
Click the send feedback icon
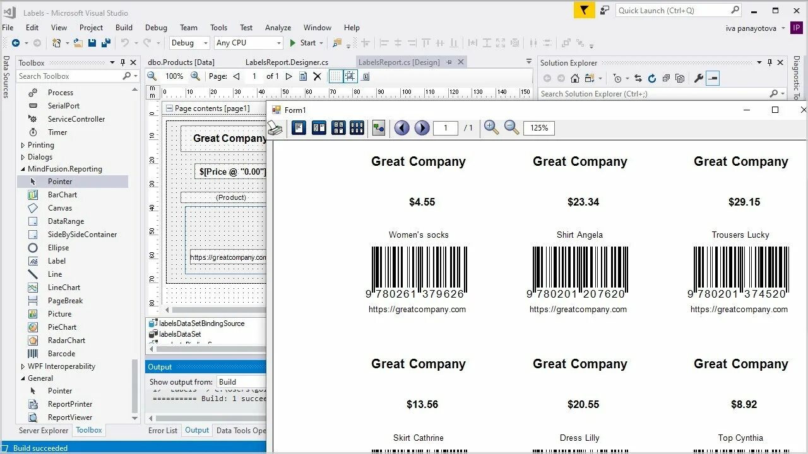point(605,10)
